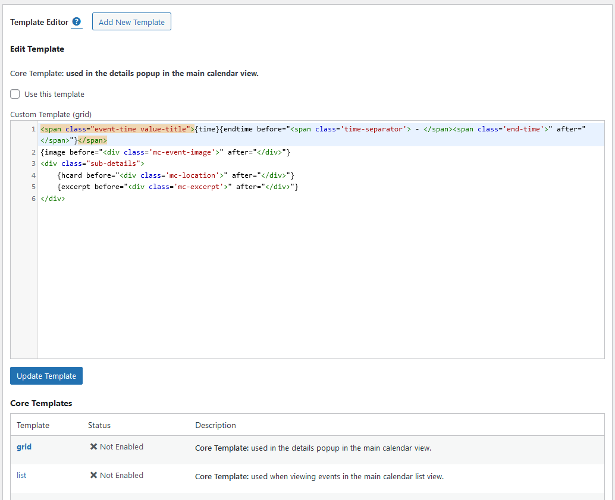
Task: Click the Use this template label
Action: click(x=54, y=94)
